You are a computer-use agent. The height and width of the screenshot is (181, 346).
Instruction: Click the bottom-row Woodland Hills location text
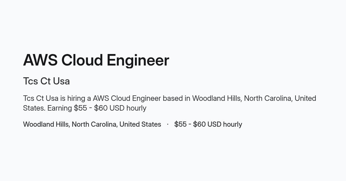[92, 124]
